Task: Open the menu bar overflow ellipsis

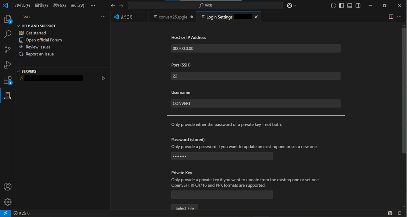Action: [x=93, y=6]
